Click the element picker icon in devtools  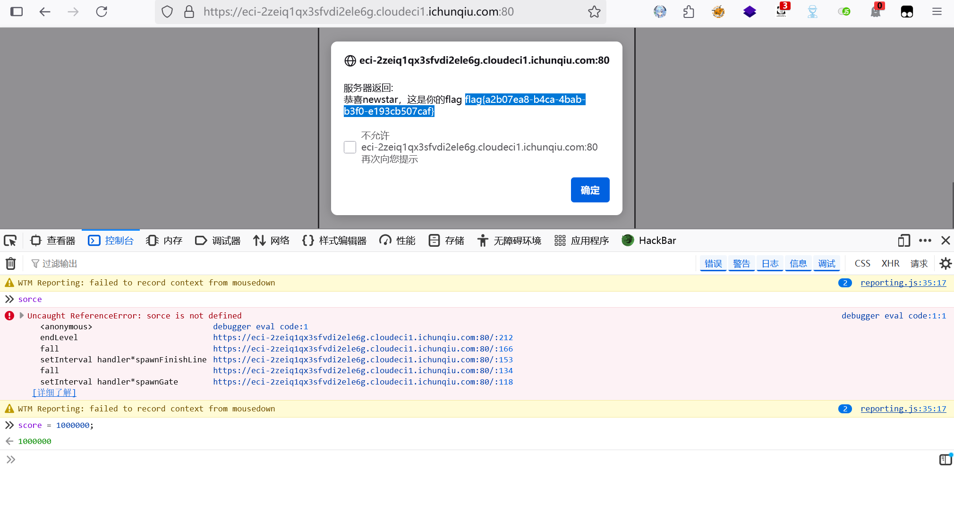(10, 241)
